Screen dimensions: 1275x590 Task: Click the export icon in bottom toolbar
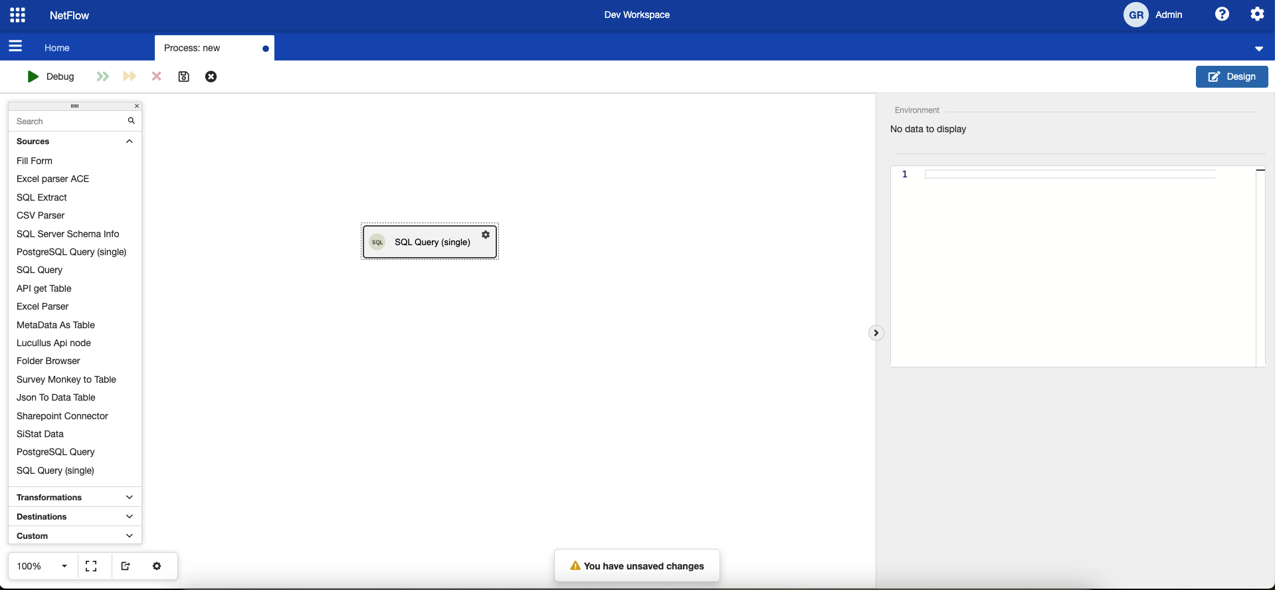(126, 566)
